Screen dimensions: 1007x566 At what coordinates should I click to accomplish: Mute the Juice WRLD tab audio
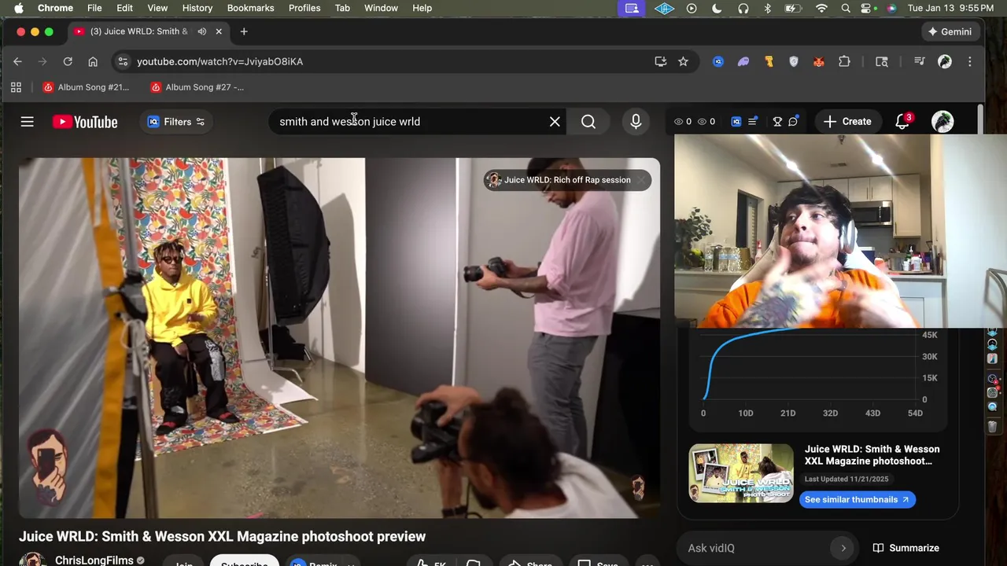(201, 31)
